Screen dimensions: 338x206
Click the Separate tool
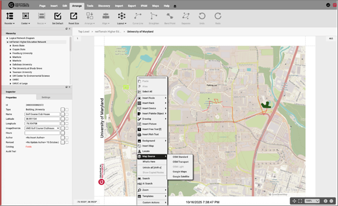pyautogui.click(x=186, y=18)
